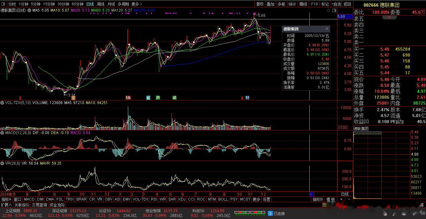
Task: Click the 标记 mark button
Action: (325, 4)
